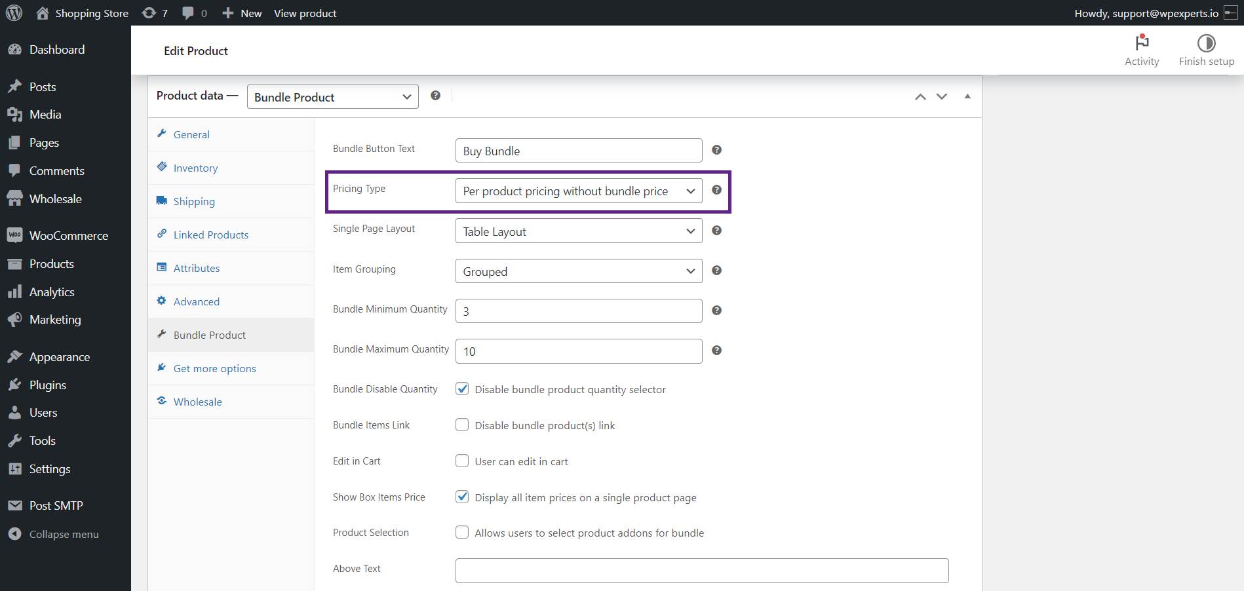
Task: Click the Finish setup circle icon
Action: pyautogui.click(x=1206, y=43)
